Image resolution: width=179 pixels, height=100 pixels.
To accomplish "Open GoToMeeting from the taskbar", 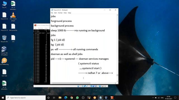I will pos(95,97).
